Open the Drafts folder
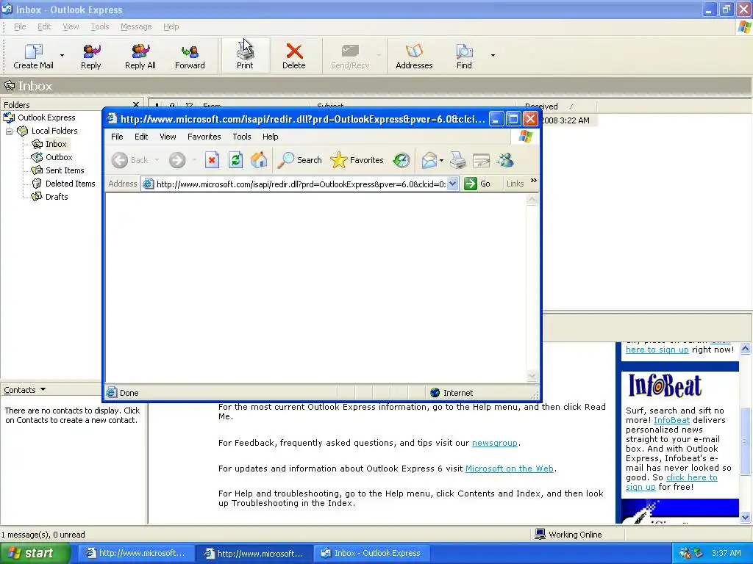753x564 pixels. pyautogui.click(x=56, y=197)
